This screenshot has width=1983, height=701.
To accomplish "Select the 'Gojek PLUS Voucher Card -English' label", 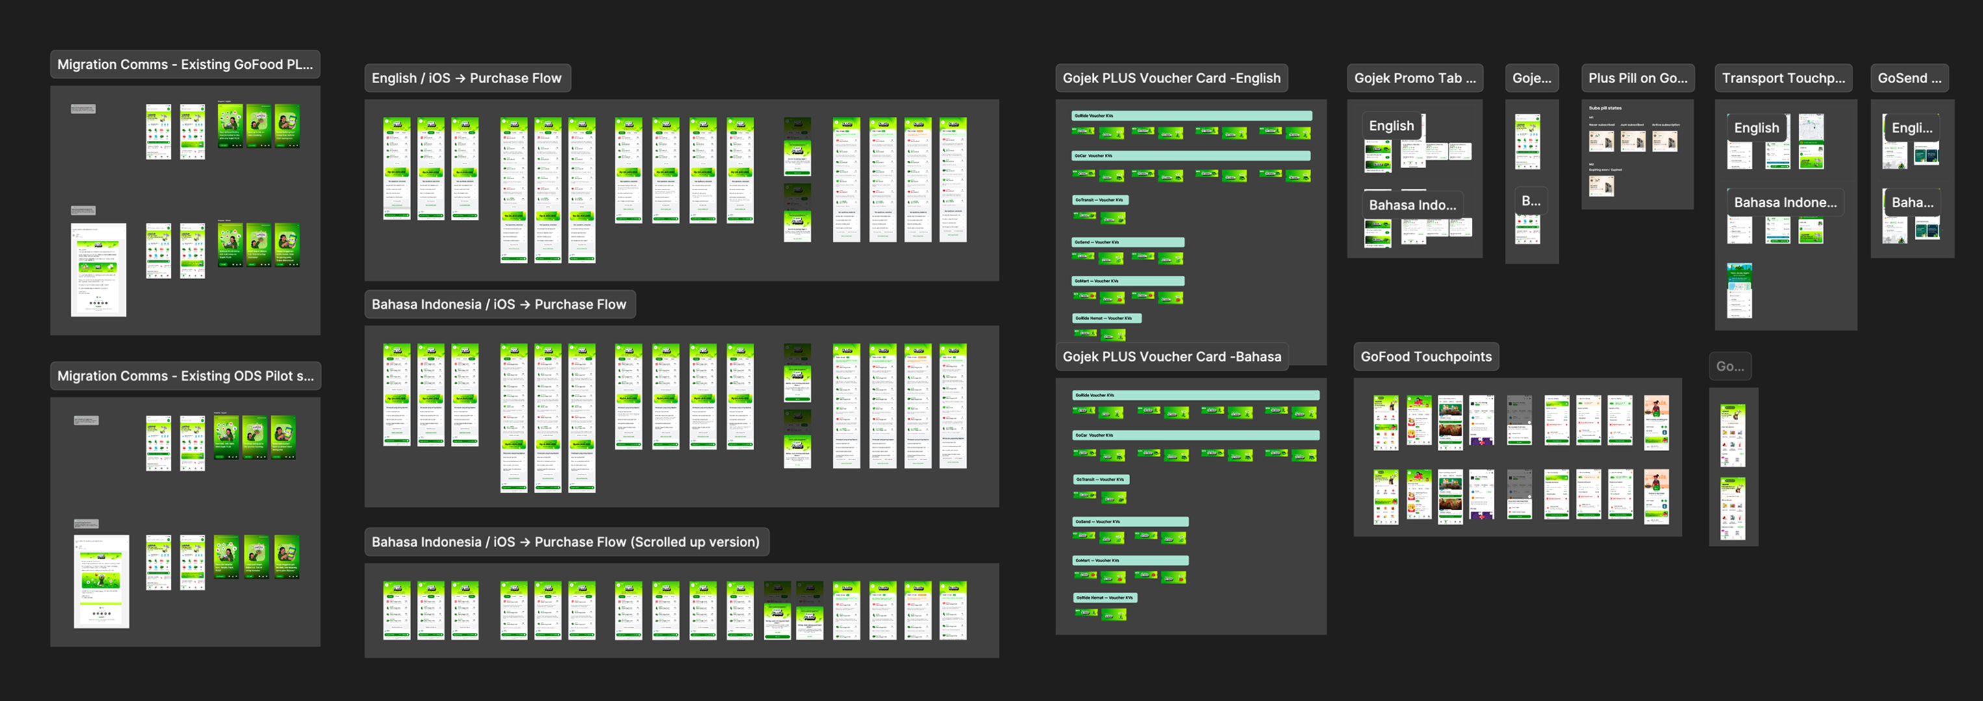I will 1172,78.
